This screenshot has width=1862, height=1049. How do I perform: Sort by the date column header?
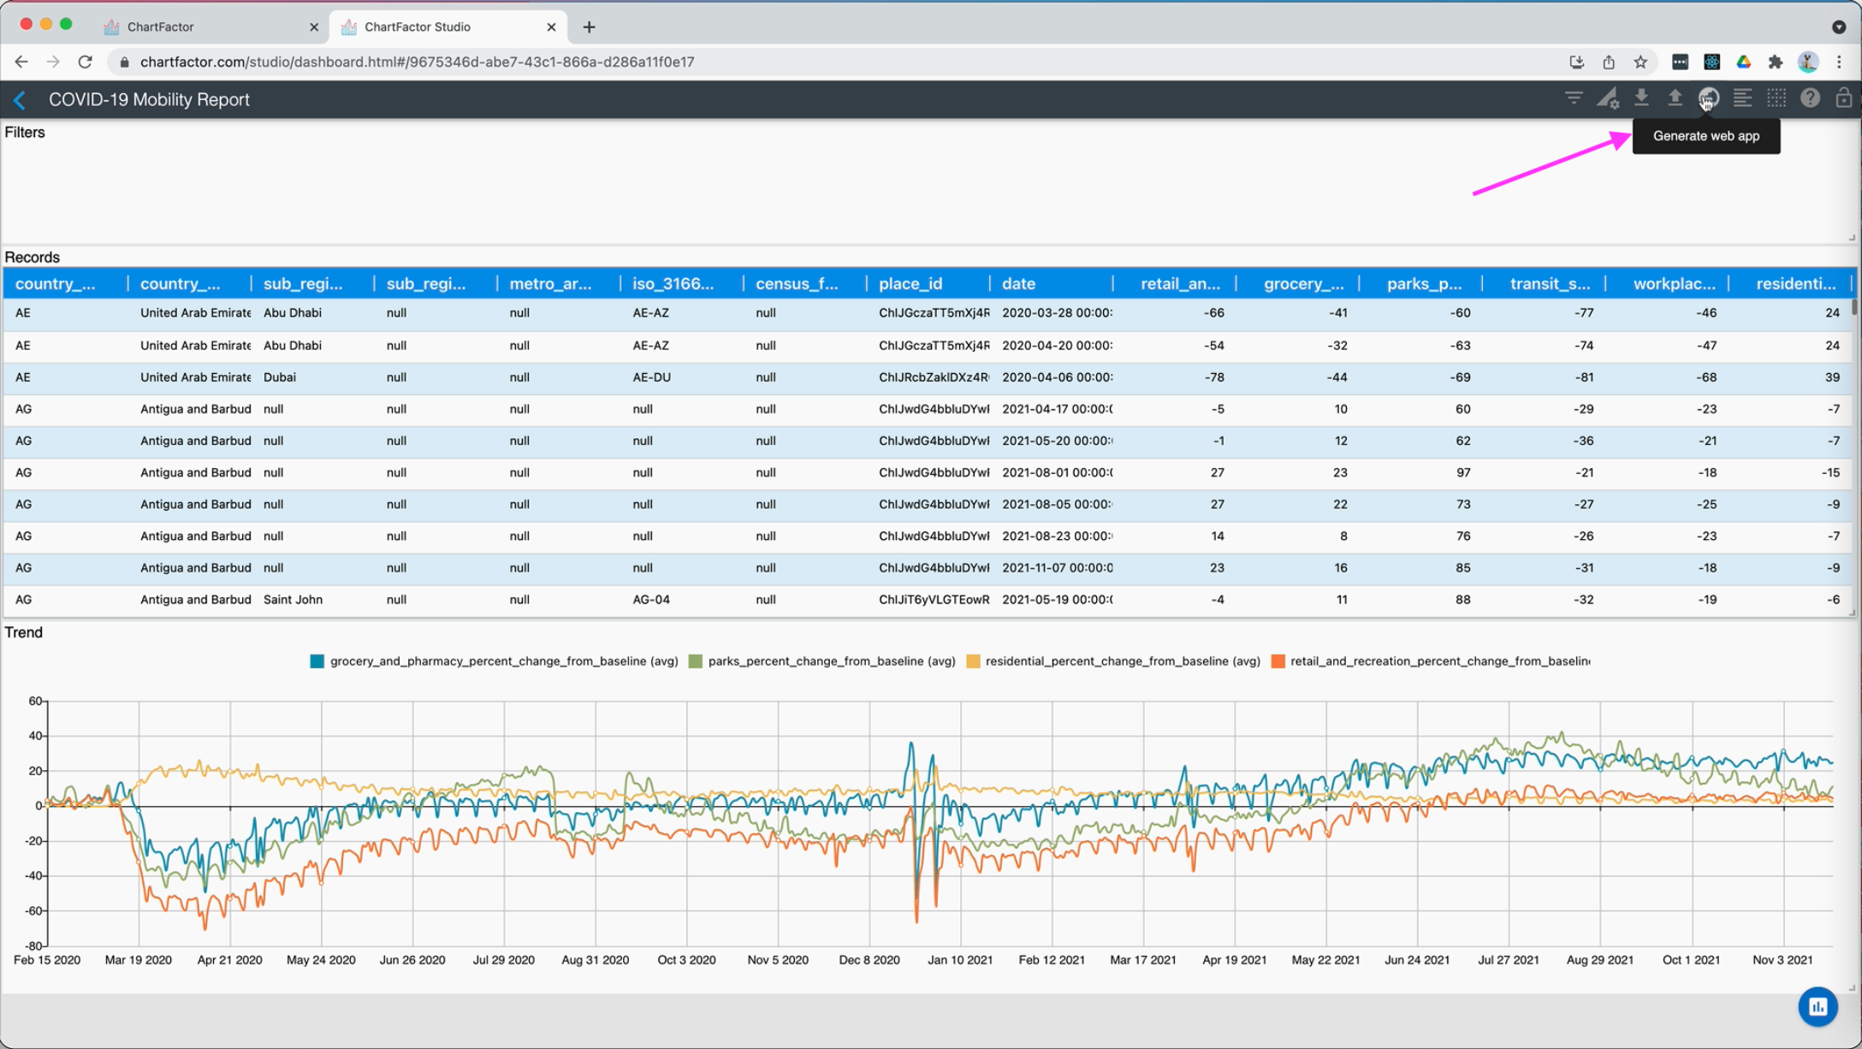tap(1018, 283)
